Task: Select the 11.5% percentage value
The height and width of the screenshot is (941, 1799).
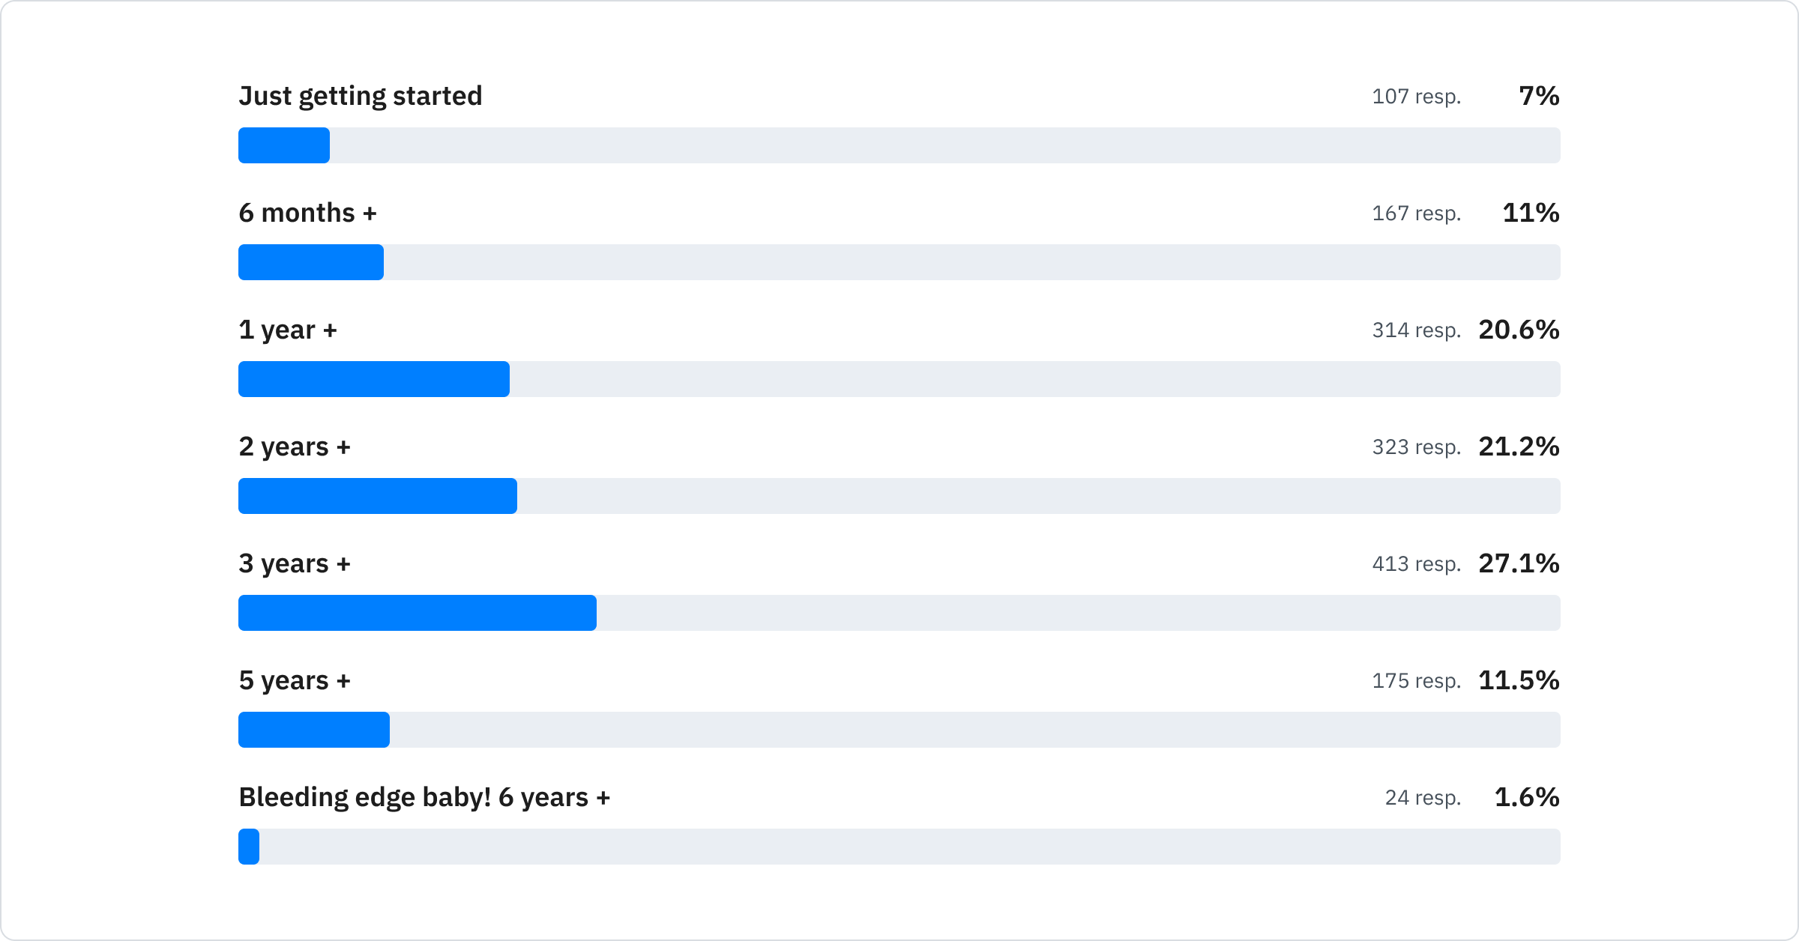Action: tap(1519, 681)
